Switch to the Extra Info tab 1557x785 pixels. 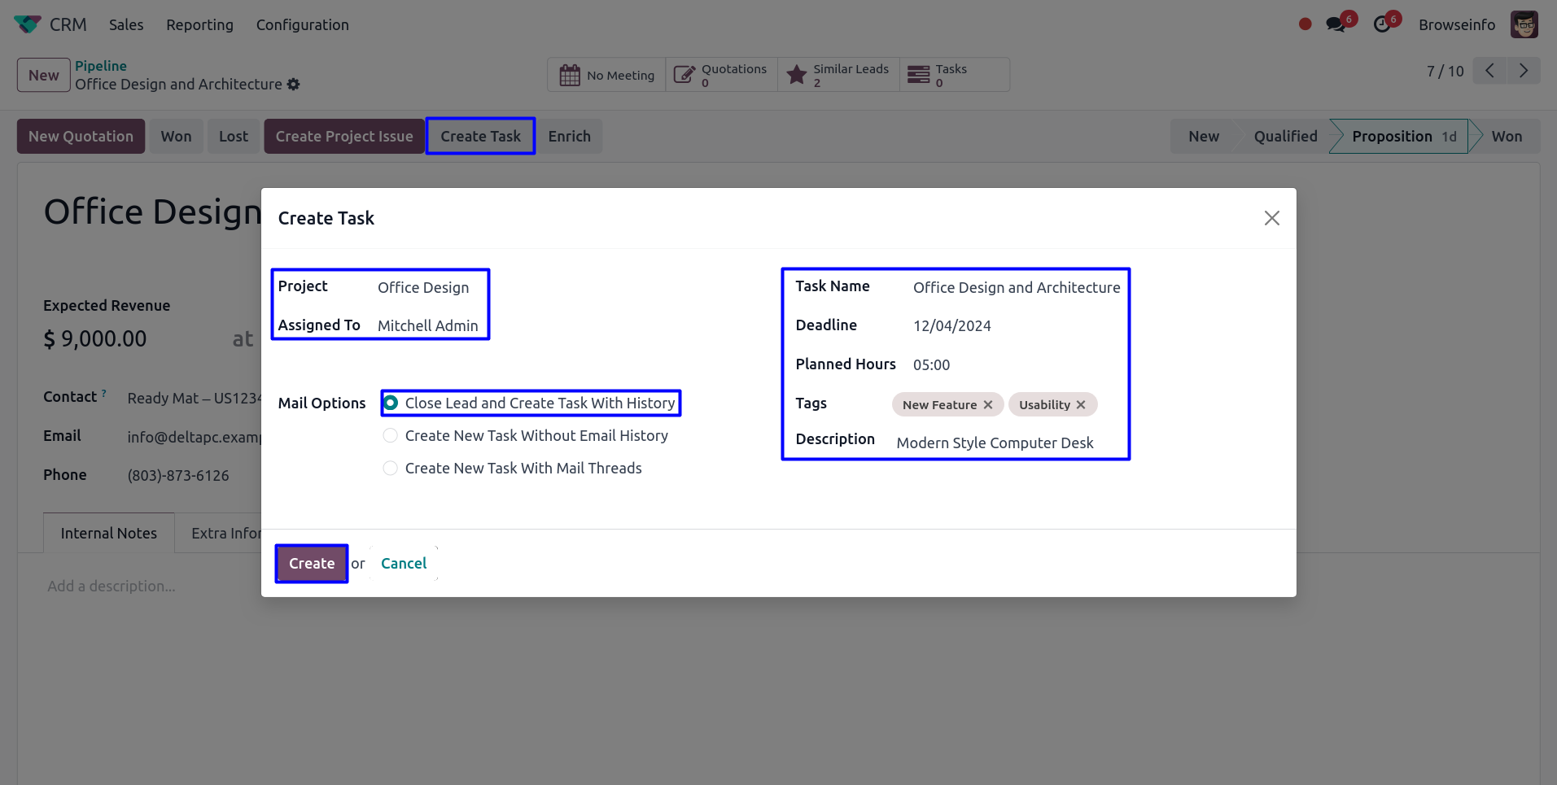click(x=226, y=533)
